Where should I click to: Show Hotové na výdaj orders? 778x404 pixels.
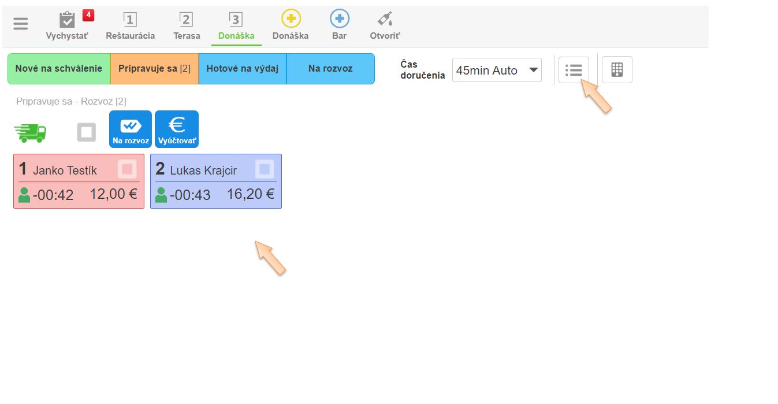click(242, 69)
